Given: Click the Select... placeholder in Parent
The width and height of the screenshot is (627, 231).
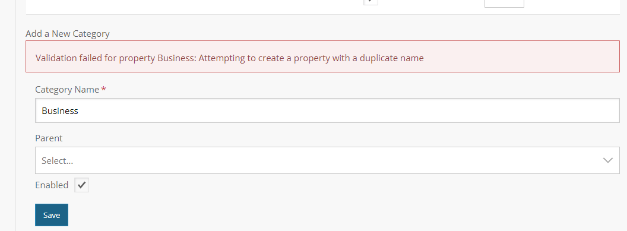Looking at the screenshot, I should point(57,160).
